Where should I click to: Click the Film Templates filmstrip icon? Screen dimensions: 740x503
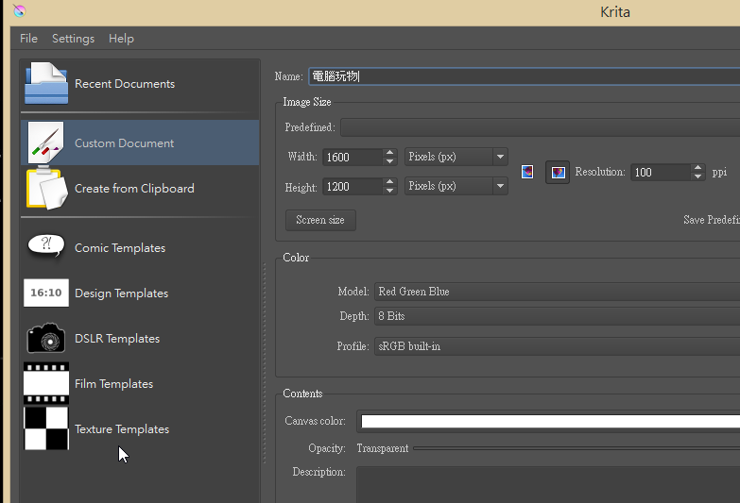tap(46, 383)
